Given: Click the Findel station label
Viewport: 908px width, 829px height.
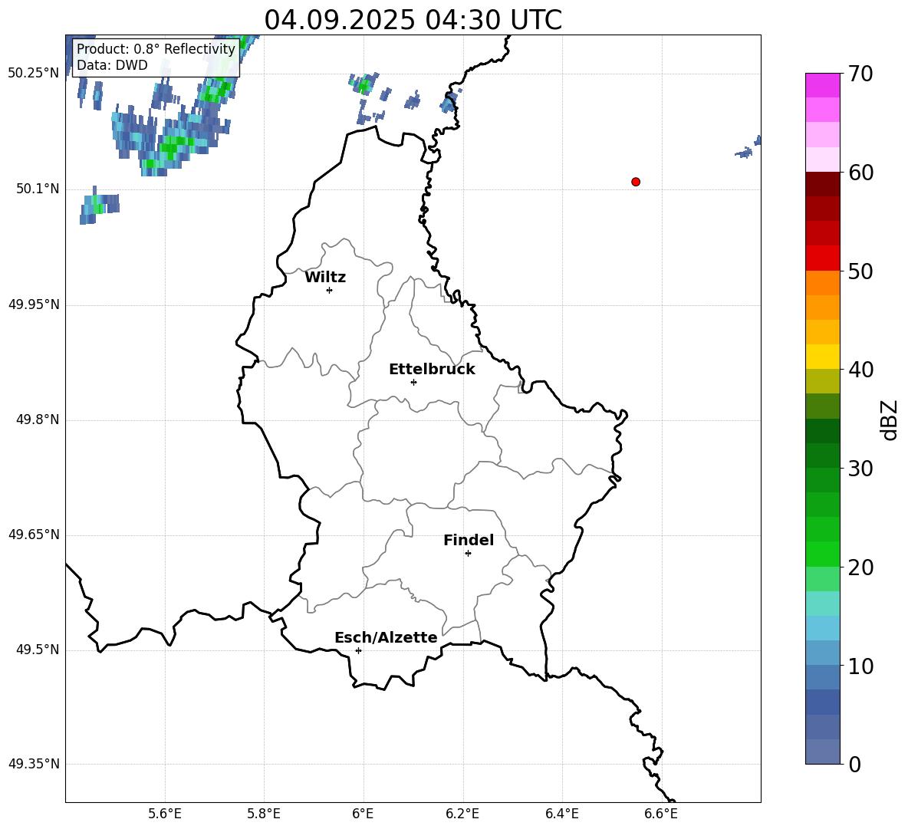Looking at the screenshot, I should pyautogui.click(x=469, y=540).
